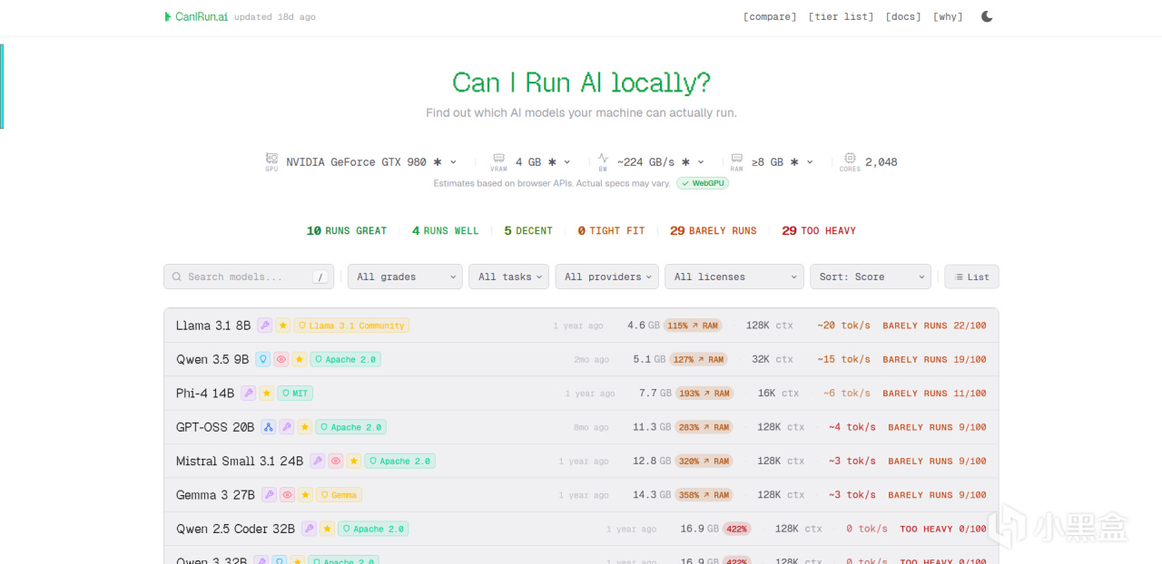
Task: Click the GPU chip icon
Action: (271, 158)
